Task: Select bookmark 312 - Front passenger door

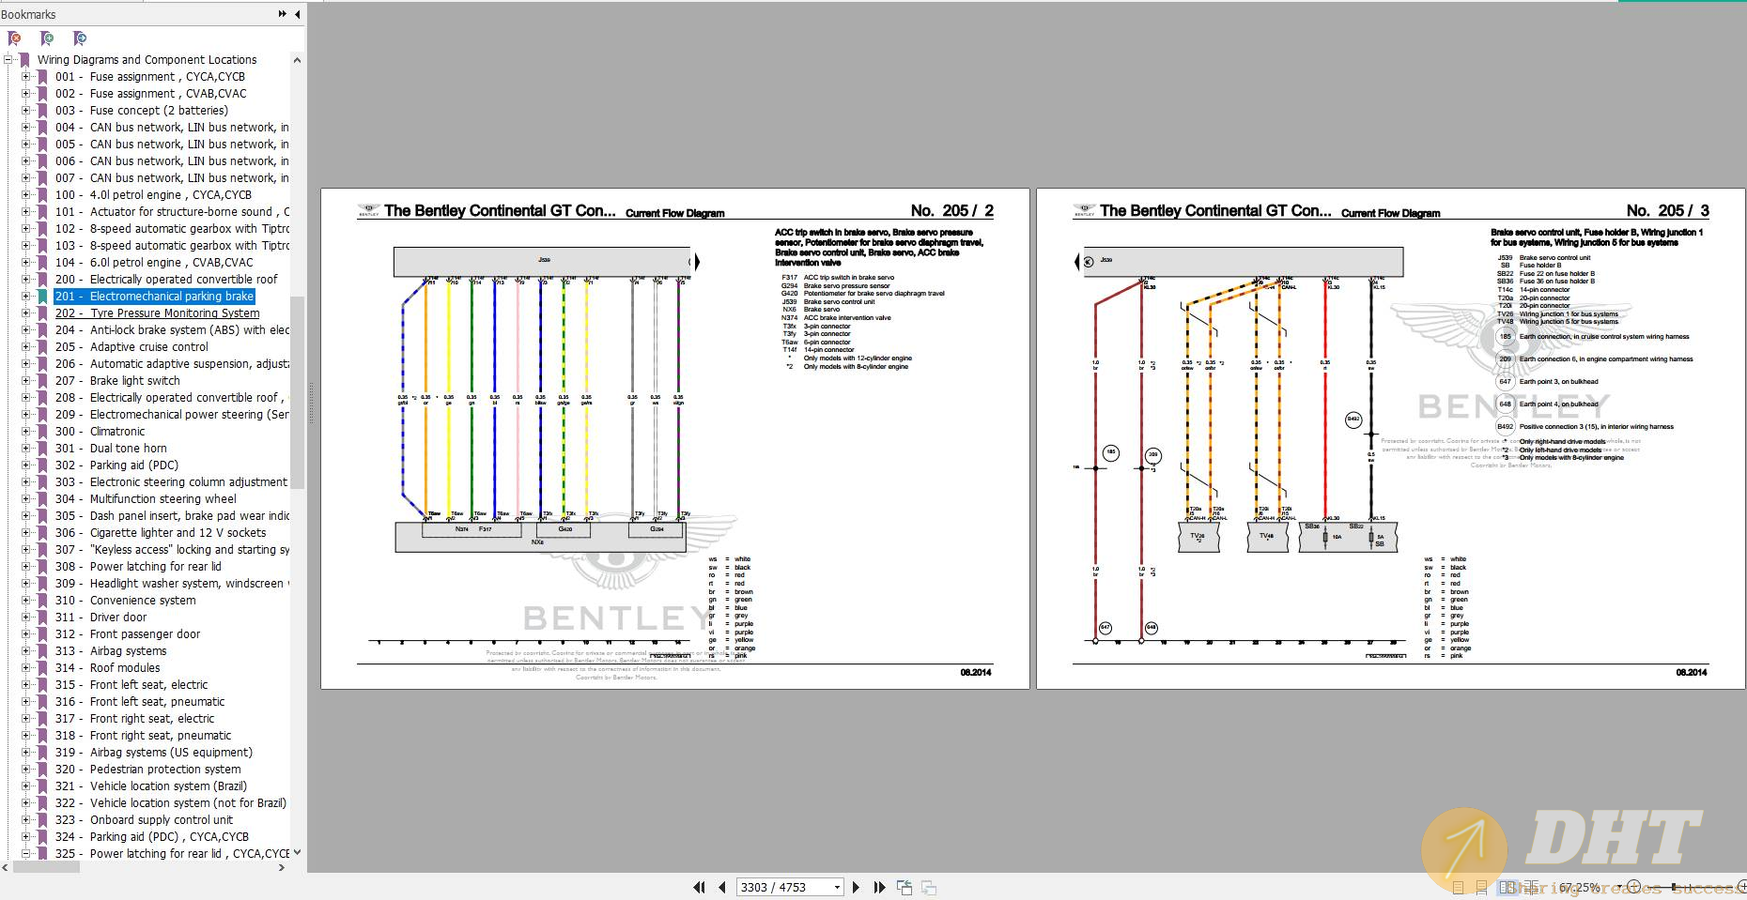Action: pyautogui.click(x=128, y=633)
